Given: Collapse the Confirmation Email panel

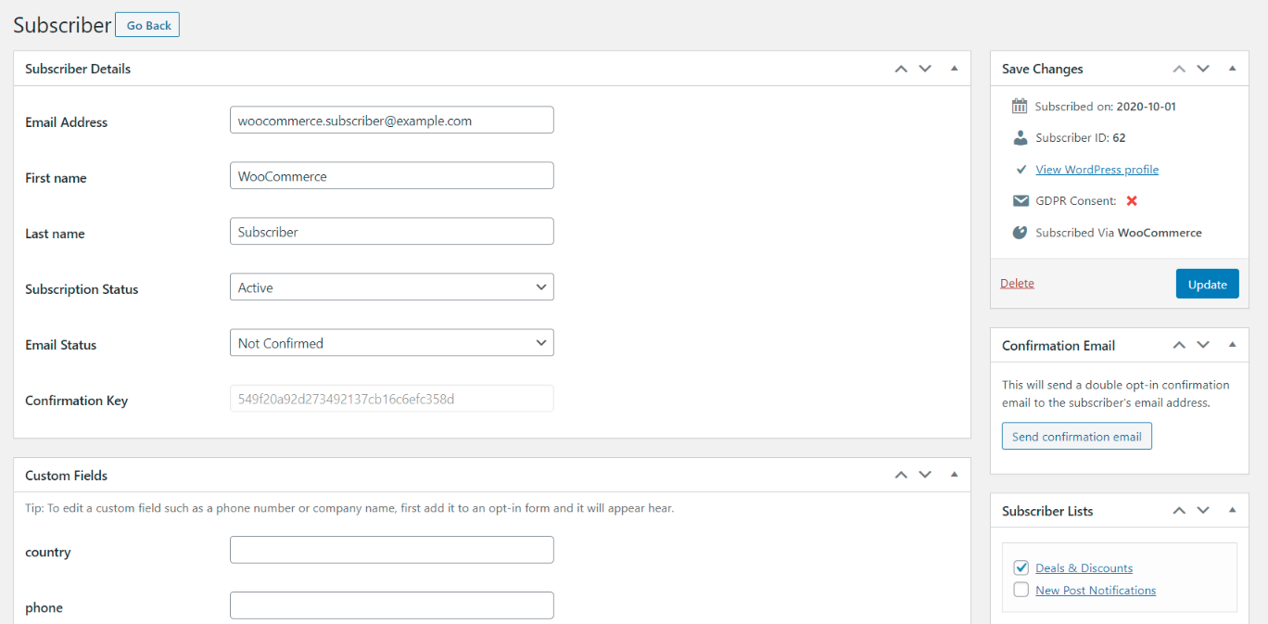Looking at the screenshot, I should (x=1232, y=345).
